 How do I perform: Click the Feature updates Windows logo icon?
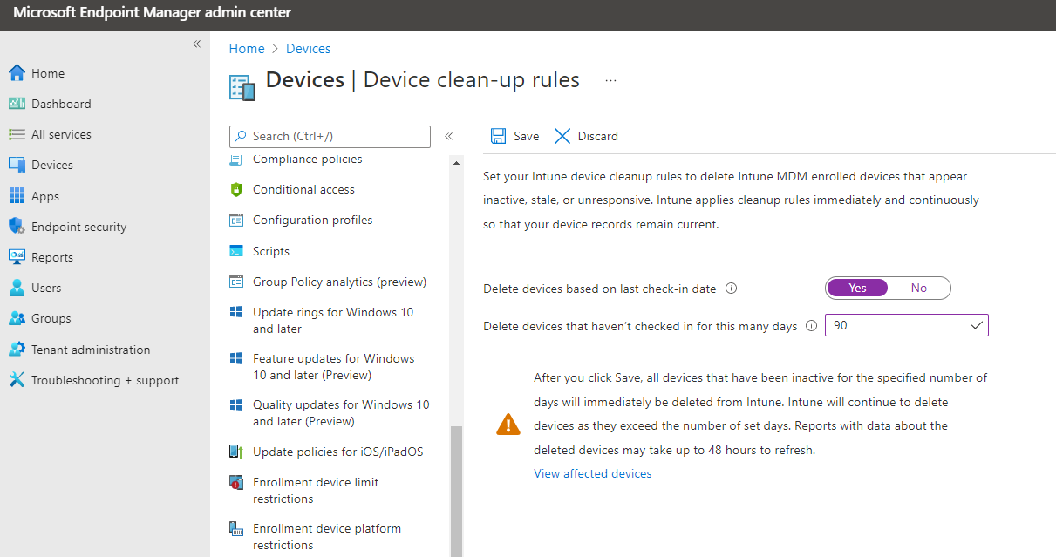(235, 358)
